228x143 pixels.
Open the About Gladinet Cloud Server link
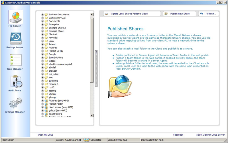(x=210, y=135)
